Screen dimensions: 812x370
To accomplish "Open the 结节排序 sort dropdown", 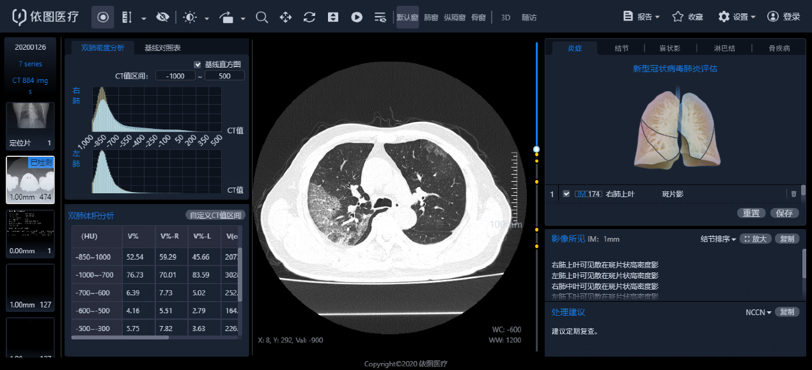I will [718, 239].
